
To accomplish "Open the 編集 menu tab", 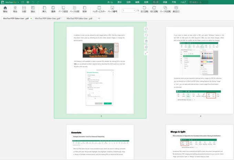I will click(x=137, y=2).
